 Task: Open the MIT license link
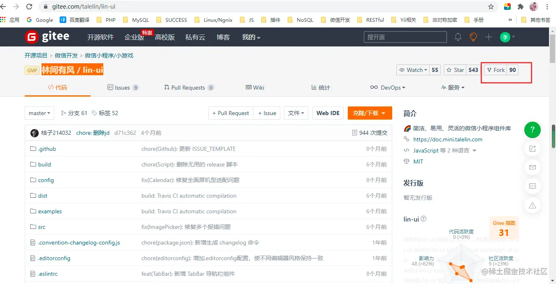click(418, 162)
